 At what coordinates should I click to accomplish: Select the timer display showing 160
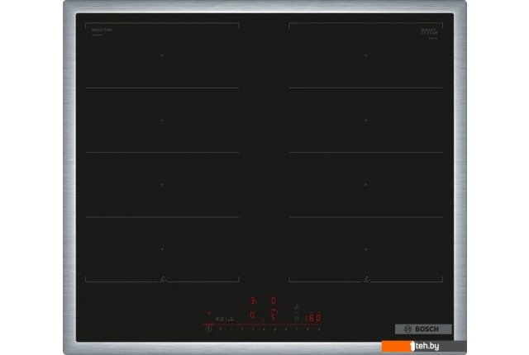[x=311, y=318]
